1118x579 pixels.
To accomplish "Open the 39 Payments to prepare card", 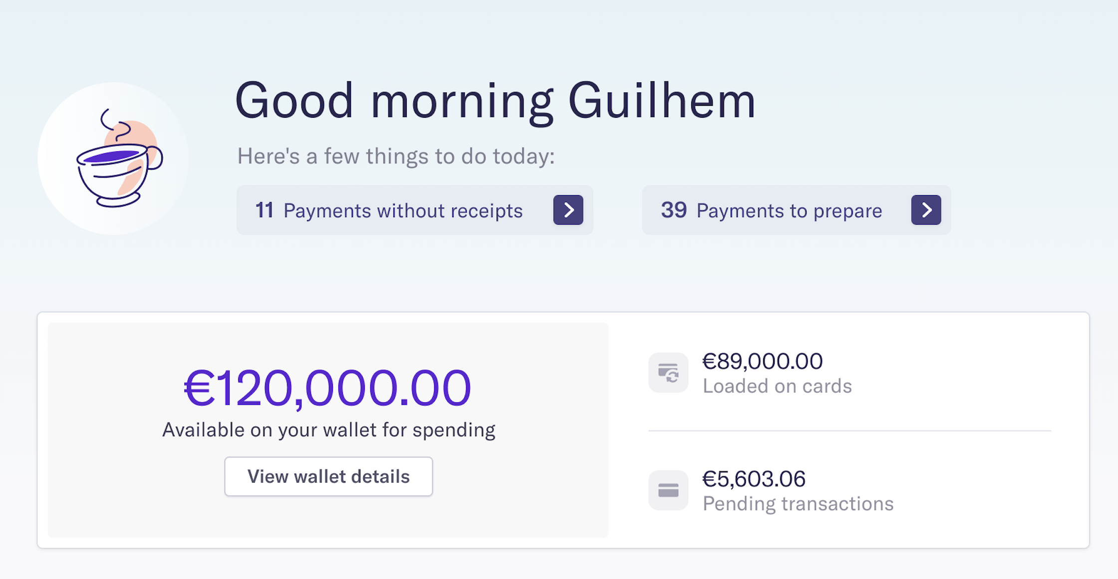I will (x=797, y=210).
